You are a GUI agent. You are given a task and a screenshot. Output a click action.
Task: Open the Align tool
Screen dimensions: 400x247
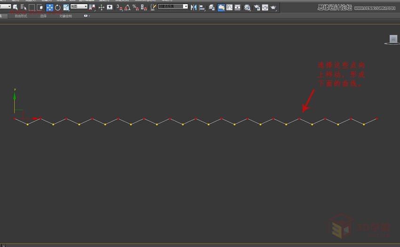pyautogui.click(x=202, y=8)
